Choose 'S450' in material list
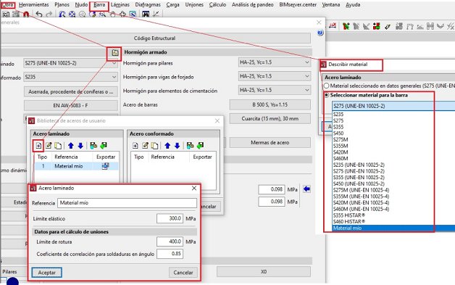Image resolution: width=455 pixels, height=285 pixels. pyautogui.click(x=338, y=133)
